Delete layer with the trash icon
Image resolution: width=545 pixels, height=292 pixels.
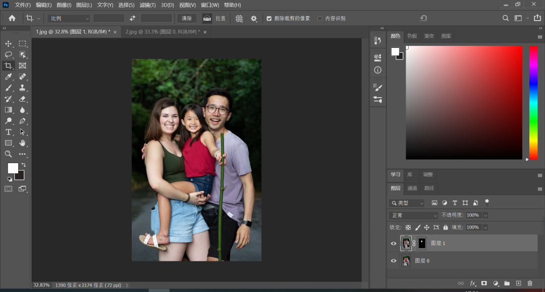[x=530, y=283]
